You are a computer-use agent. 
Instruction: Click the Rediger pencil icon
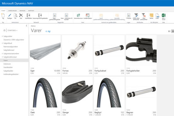[x=9, y=15]
